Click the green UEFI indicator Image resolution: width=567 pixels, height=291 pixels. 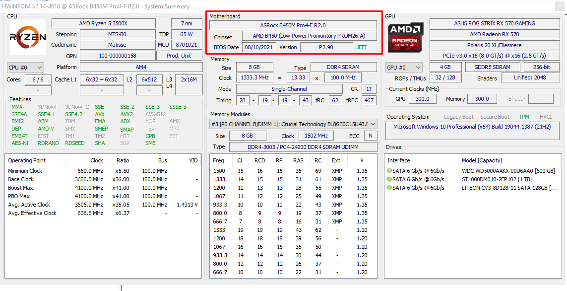[361, 47]
